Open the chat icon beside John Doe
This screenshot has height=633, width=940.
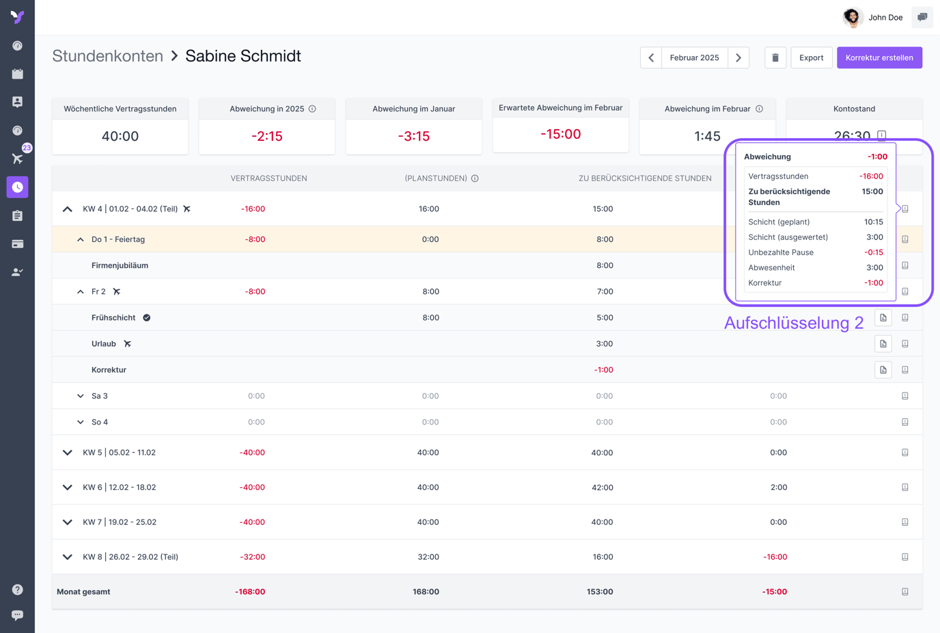922,17
